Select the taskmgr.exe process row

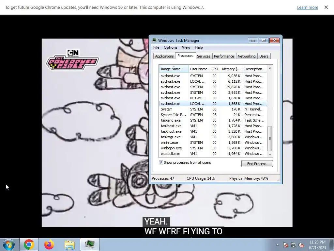pyautogui.click(x=213, y=137)
